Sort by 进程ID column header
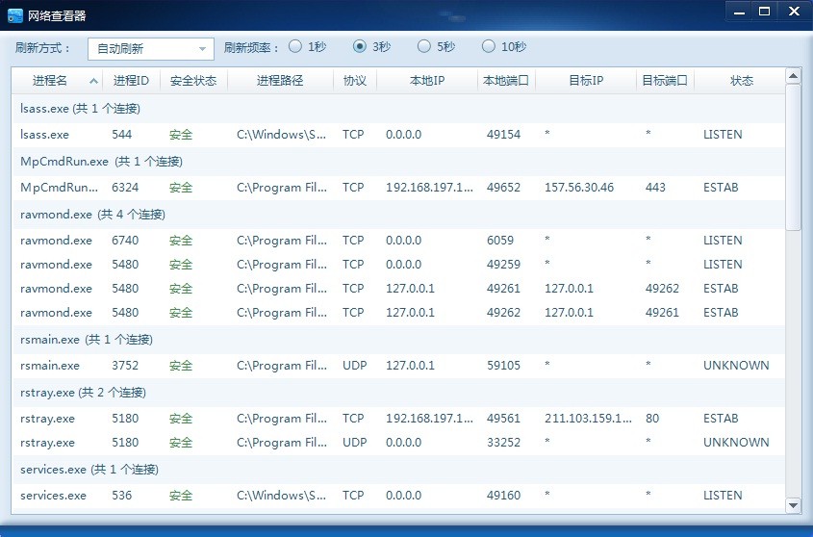The height and width of the screenshot is (537, 813). coord(131,81)
